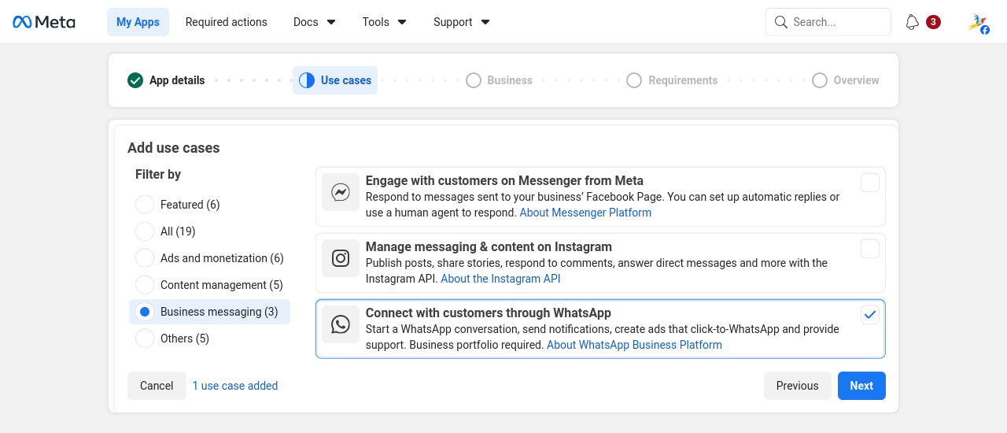Open About Messenger Platform link
The width and height of the screenshot is (1007, 433).
pos(585,213)
